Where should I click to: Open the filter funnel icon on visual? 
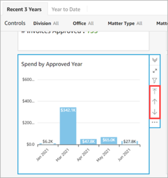tap(154, 80)
